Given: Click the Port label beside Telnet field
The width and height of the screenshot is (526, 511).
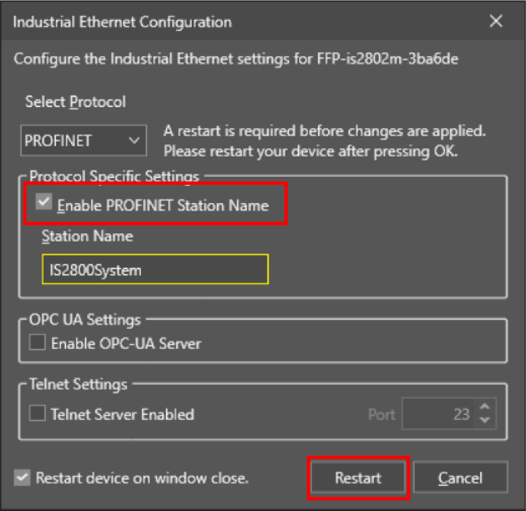Looking at the screenshot, I should [x=381, y=415].
